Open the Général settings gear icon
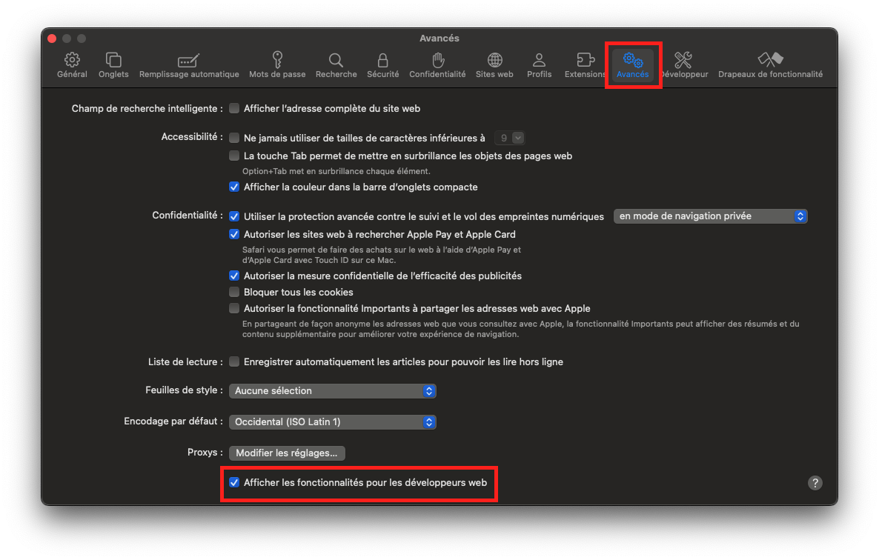879x560 pixels. [x=72, y=59]
